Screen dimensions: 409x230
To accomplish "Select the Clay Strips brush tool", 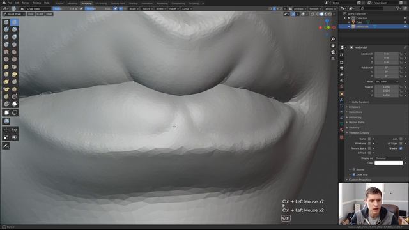I will coord(14,29).
